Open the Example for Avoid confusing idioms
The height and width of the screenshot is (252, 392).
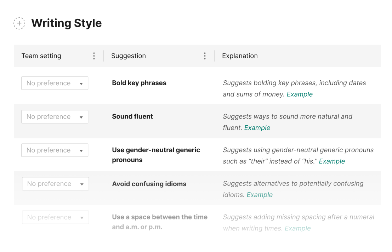pos(260,195)
